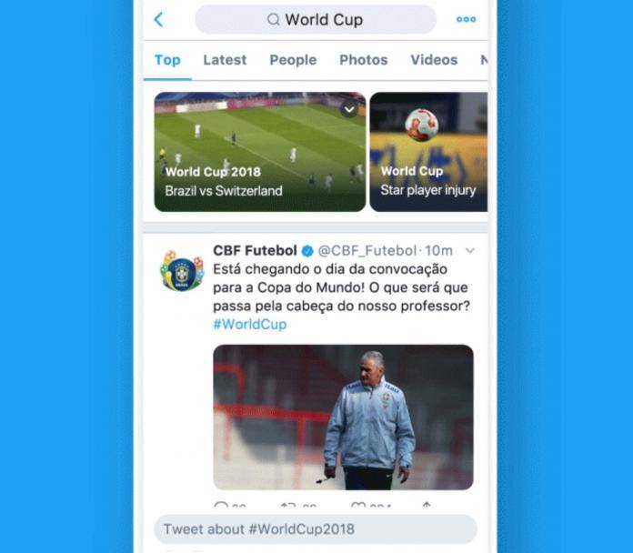Go to the Videos tab

(434, 60)
